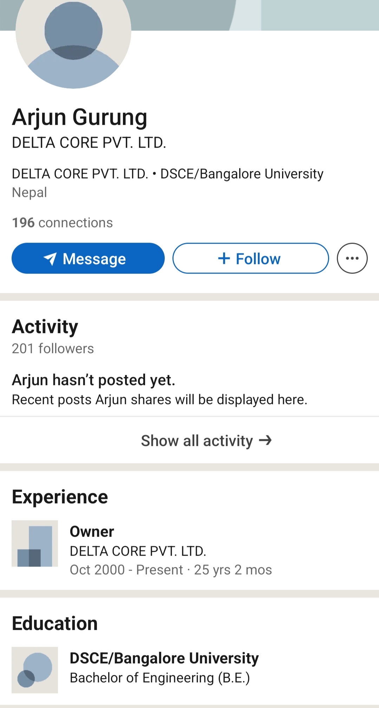Tap the plus icon in Follow
The height and width of the screenshot is (708, 379).
(x=224, y=259)
